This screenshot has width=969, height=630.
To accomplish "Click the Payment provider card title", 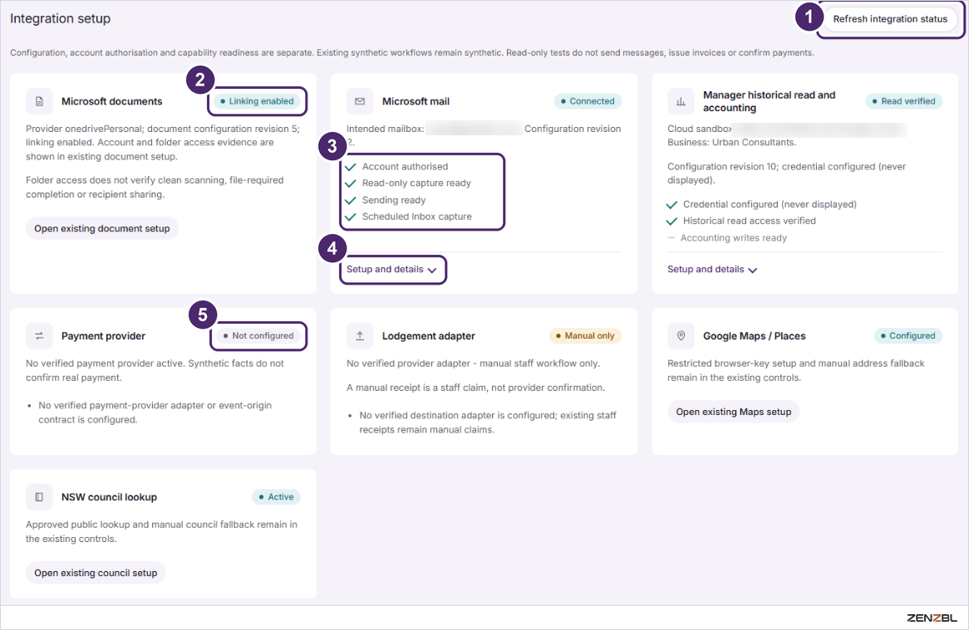I will click(x=103, y=335).
